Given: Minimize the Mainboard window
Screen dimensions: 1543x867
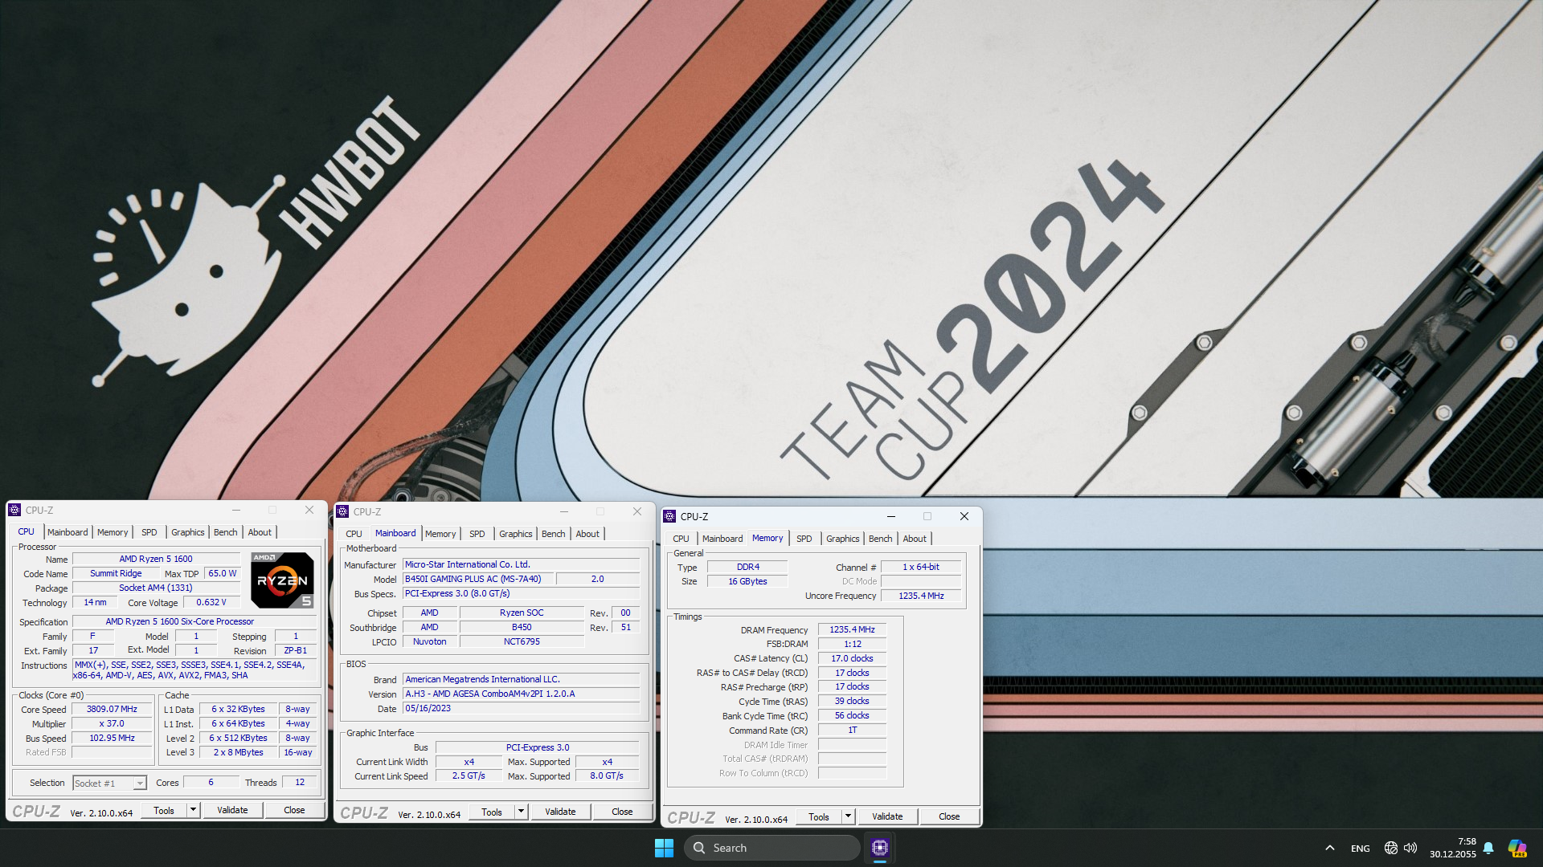Looking at the screenshot, I should click(x=564, y=511).
